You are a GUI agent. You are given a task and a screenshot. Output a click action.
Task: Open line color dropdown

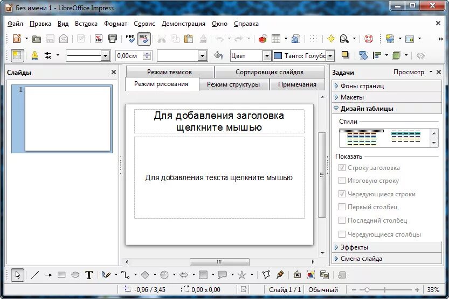click(202, 56)
